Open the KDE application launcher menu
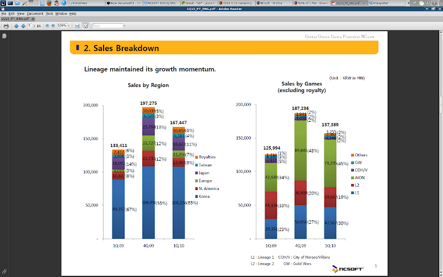Viewport: 443px width, 277px height. coord(3,3)
